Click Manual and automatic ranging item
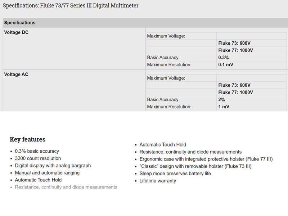288x216 pixels. tap(47, 173)
